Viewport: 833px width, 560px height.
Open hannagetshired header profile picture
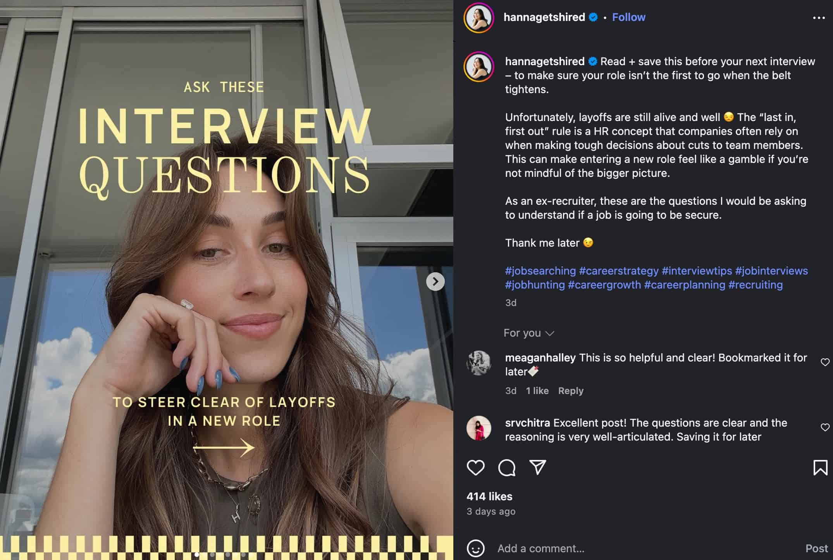coord(478,17)
